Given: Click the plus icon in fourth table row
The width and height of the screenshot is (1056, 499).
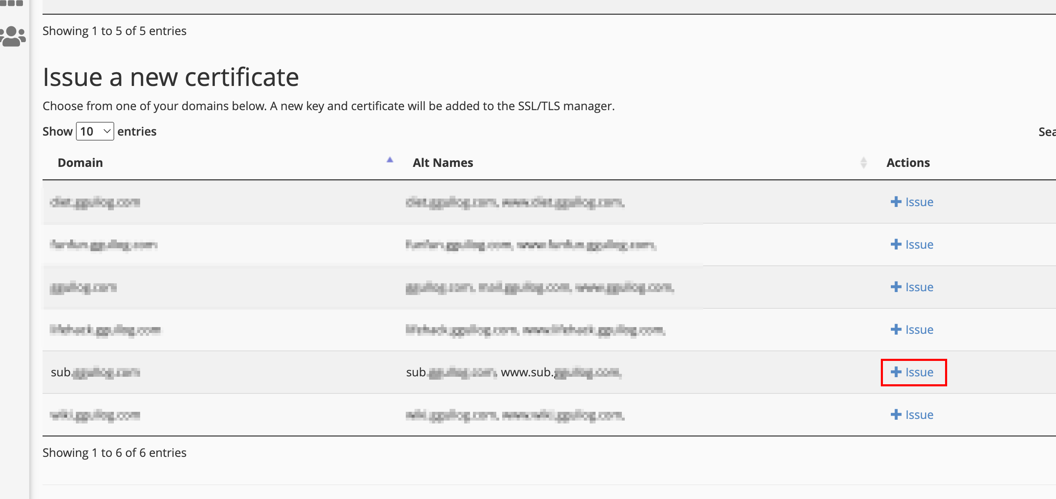Looking at the screenshot, I should [x=896, y=330].
